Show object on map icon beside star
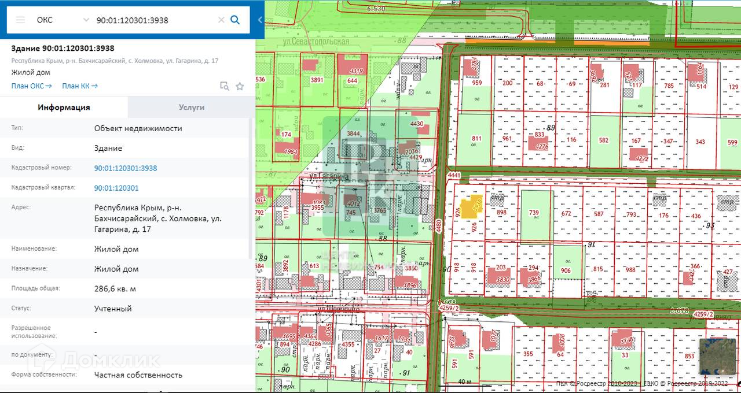Image resolution: width=741 pixels, height=393 pixels. pos(225,86)
